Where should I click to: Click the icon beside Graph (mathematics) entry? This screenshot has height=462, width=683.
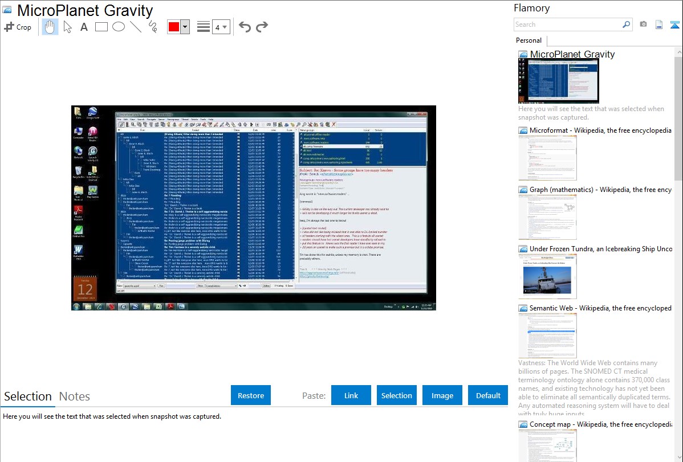[x=523, y=190]
